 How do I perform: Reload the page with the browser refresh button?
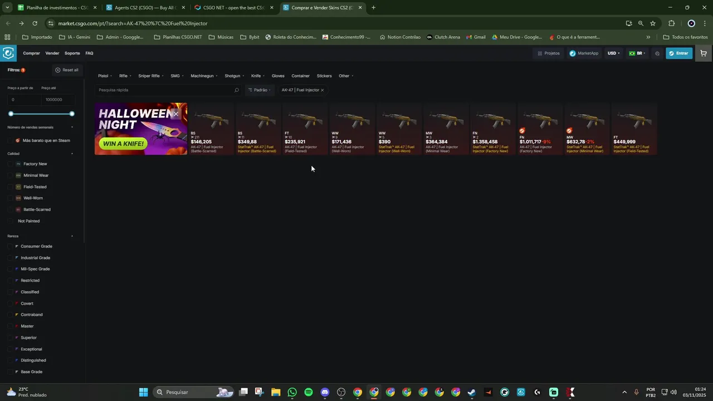35,23
